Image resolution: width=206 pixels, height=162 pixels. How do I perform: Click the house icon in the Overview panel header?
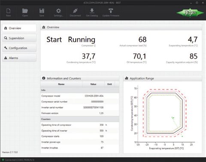click(44, 27)
